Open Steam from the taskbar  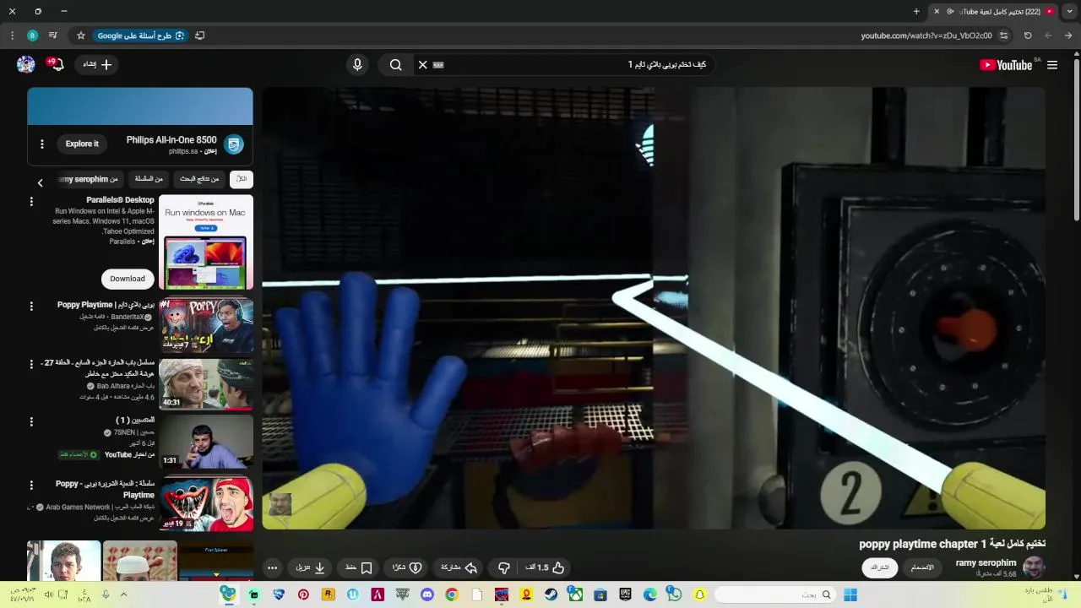tap(551, 594)
